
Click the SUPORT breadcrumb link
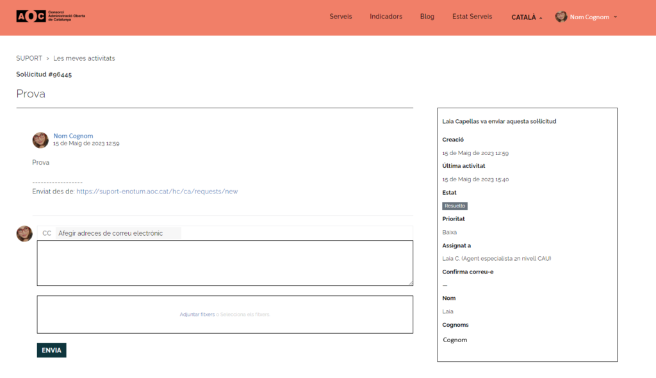(x=29, y=58)
